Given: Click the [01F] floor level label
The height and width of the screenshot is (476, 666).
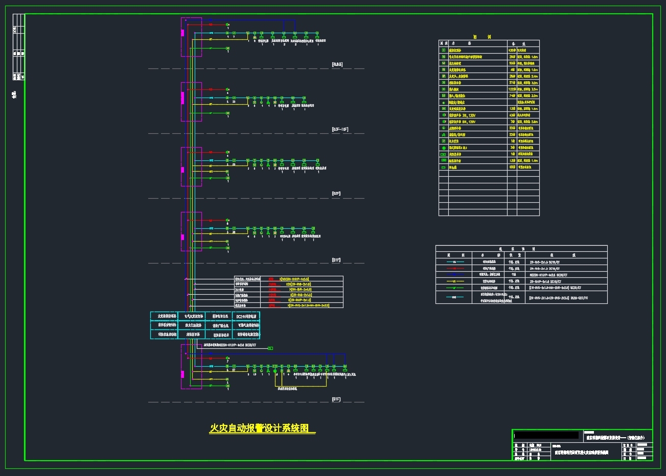Looking at the screenshot, I should (x=336, y=260).
